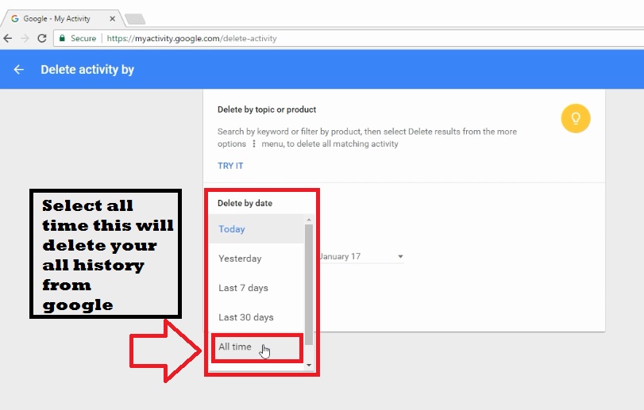
Task: Reload the page with the refresh icon
Action: (42, 38)
